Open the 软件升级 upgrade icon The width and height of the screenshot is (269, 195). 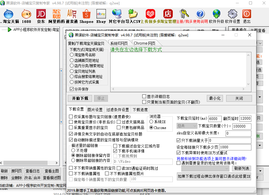pos(216,14)
